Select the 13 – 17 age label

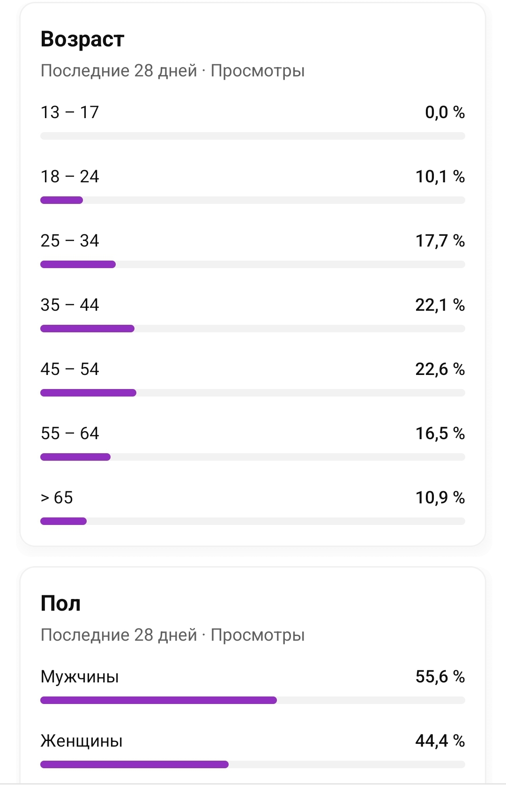70,112
